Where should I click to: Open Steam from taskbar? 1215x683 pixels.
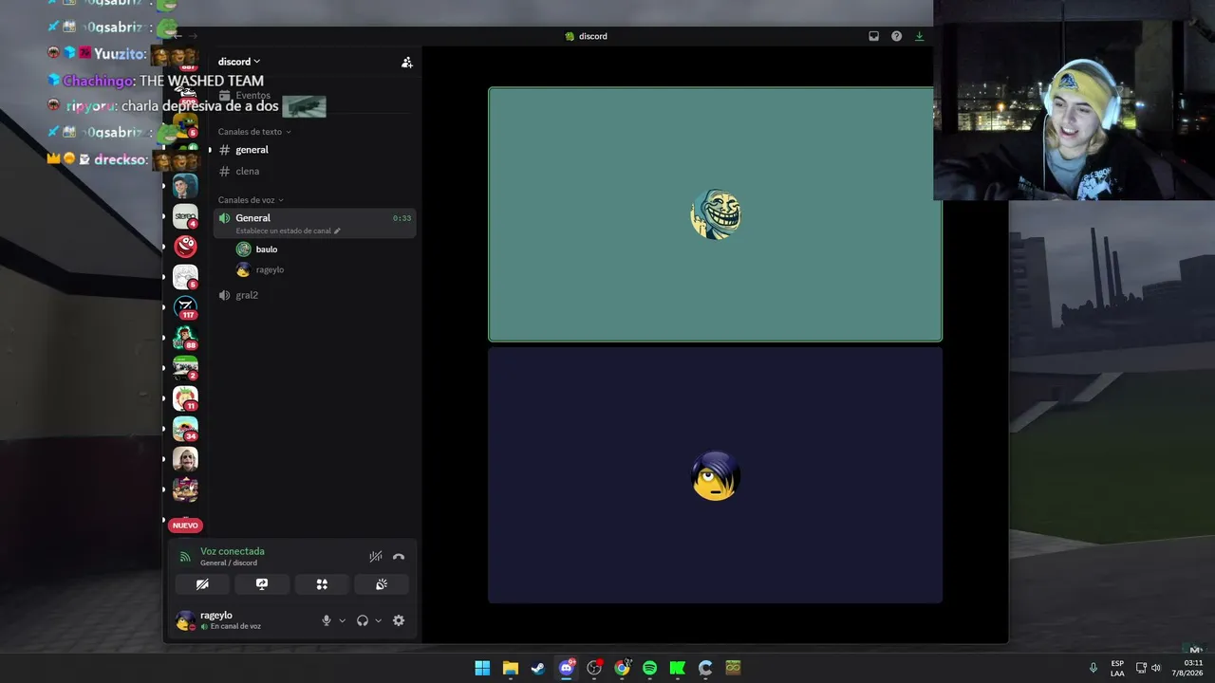coord(538,668)
